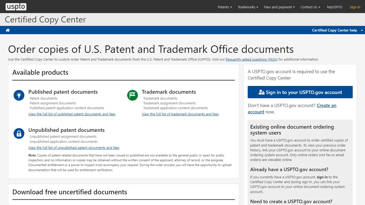Image resolution: width=365 pixels, height=205 pixels.
Task: Click the Download free uncertified documents heading
Action: pyautogui.click(x=70, y=192)
